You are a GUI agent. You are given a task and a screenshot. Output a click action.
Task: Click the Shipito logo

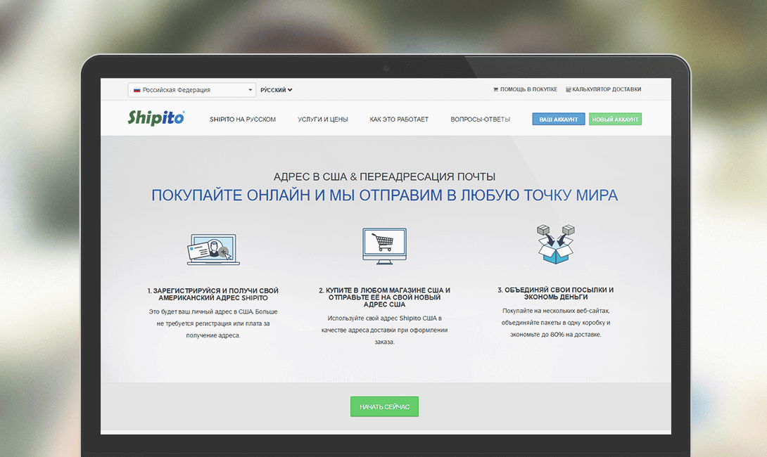click(x=156, y=118)
